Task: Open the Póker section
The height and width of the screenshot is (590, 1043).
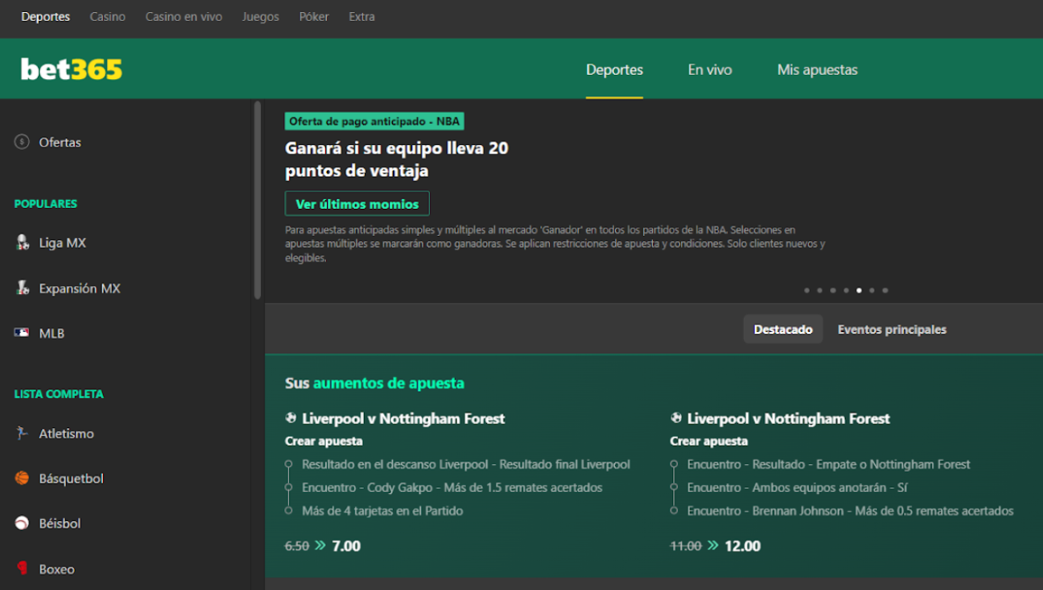Action: click(314, 17)
